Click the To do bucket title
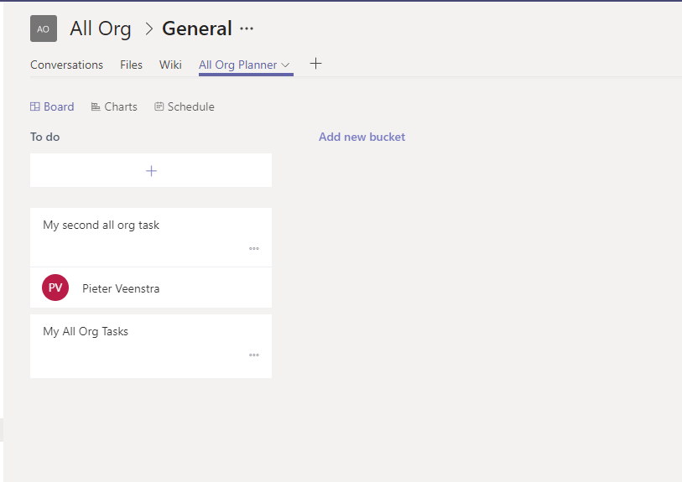682x482 pixels. (x=44, y=137)
